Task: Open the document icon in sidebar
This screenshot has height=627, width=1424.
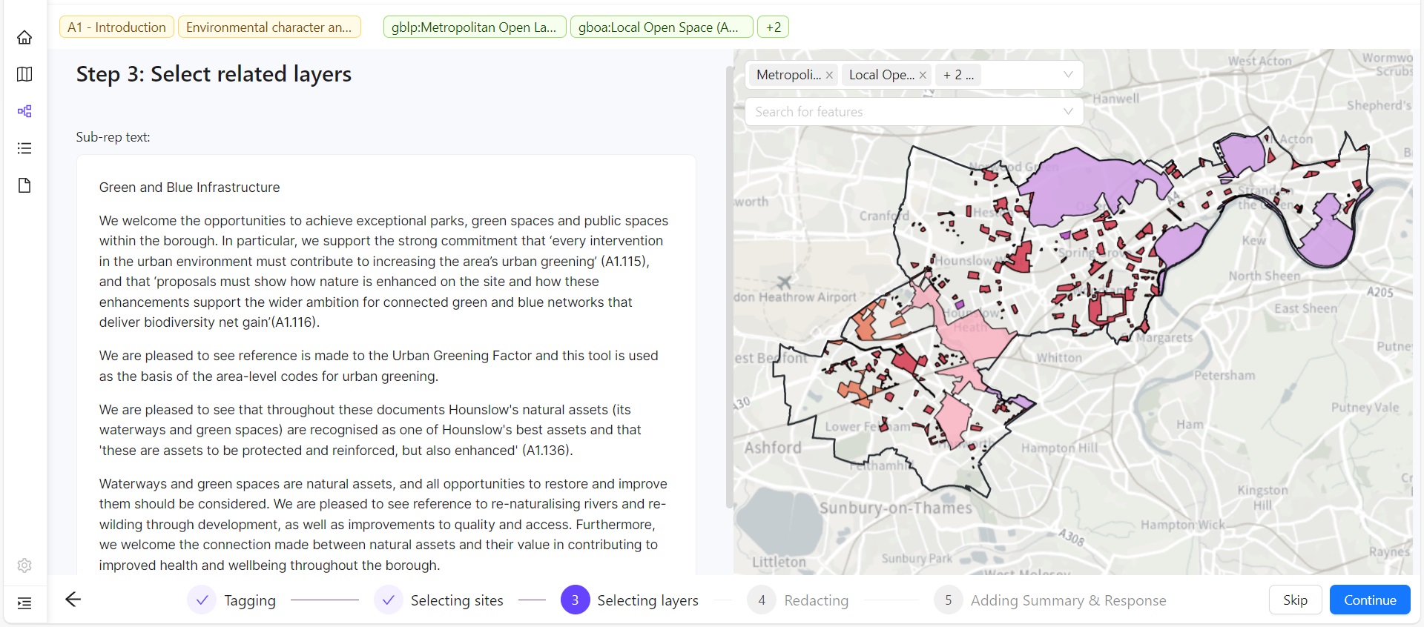Action: tap(24, 185)
